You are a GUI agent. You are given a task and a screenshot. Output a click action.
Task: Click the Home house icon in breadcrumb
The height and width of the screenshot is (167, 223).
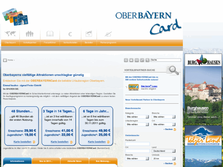tap(5, 60)
